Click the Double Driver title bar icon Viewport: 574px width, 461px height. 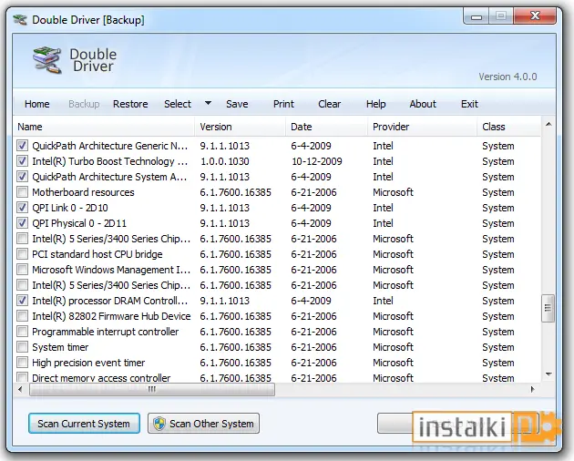pos(20,20)
